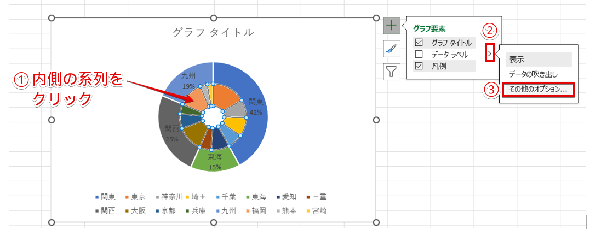Toggle the 凡例 checkbox off

tap(419, 66)
